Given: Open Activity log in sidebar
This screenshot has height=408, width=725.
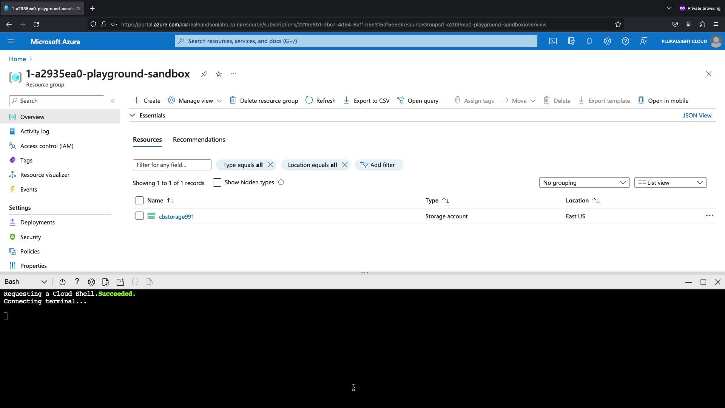Looking at the screenshot, I should pyautogui.click(x=35, y=131).
